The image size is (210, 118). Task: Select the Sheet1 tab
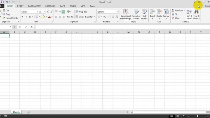point(16,112)
